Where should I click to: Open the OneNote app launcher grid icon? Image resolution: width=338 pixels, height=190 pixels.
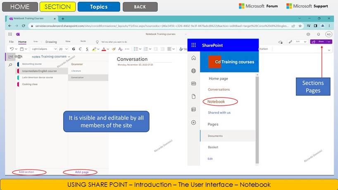point(10,34)
